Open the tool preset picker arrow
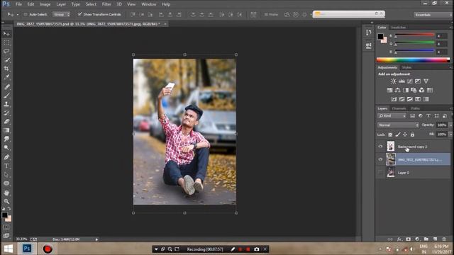The width and height of the screenshot is (454, 255). 17,14
